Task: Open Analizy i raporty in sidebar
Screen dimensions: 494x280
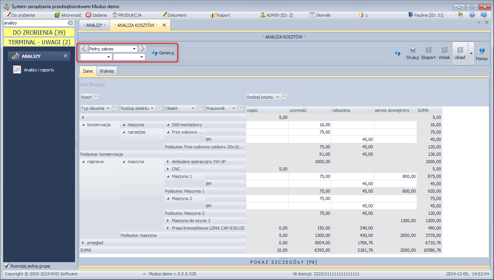Action: (x=38, y=70)
